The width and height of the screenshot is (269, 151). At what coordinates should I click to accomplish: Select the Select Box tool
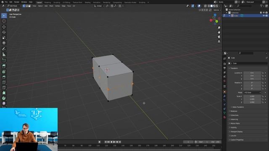(4, 16)
